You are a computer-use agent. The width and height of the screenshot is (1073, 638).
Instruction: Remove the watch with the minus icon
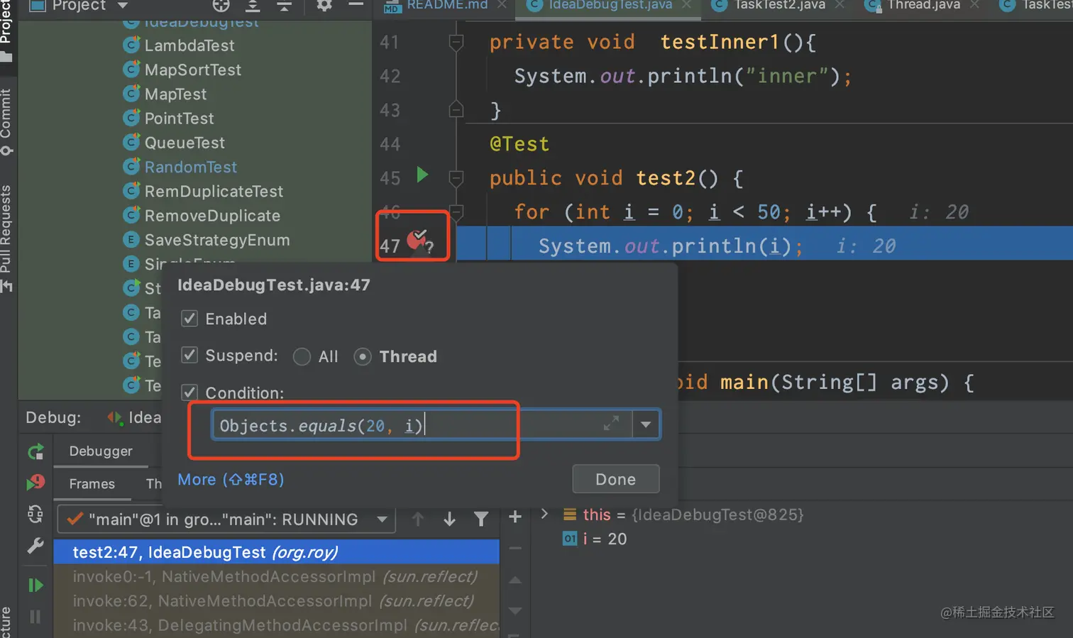point(515,549)
